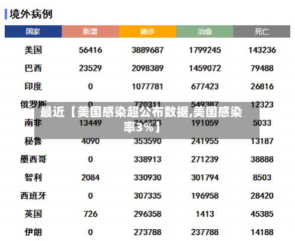The width and height of the screenshot is (295, 241).
Task: Select the 确诊 column header
Action: coord(147,31)
